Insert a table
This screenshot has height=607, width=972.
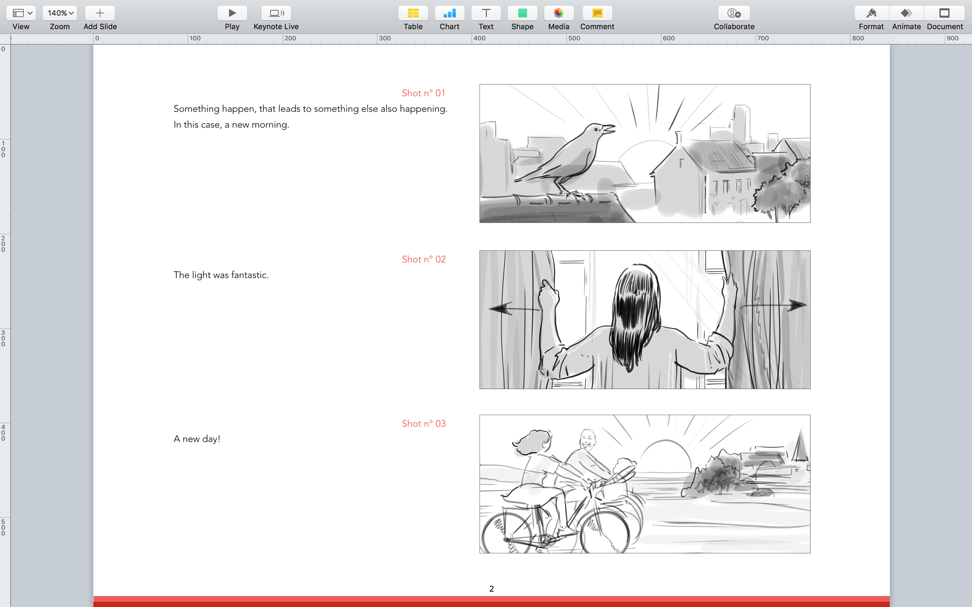[413, 13]
